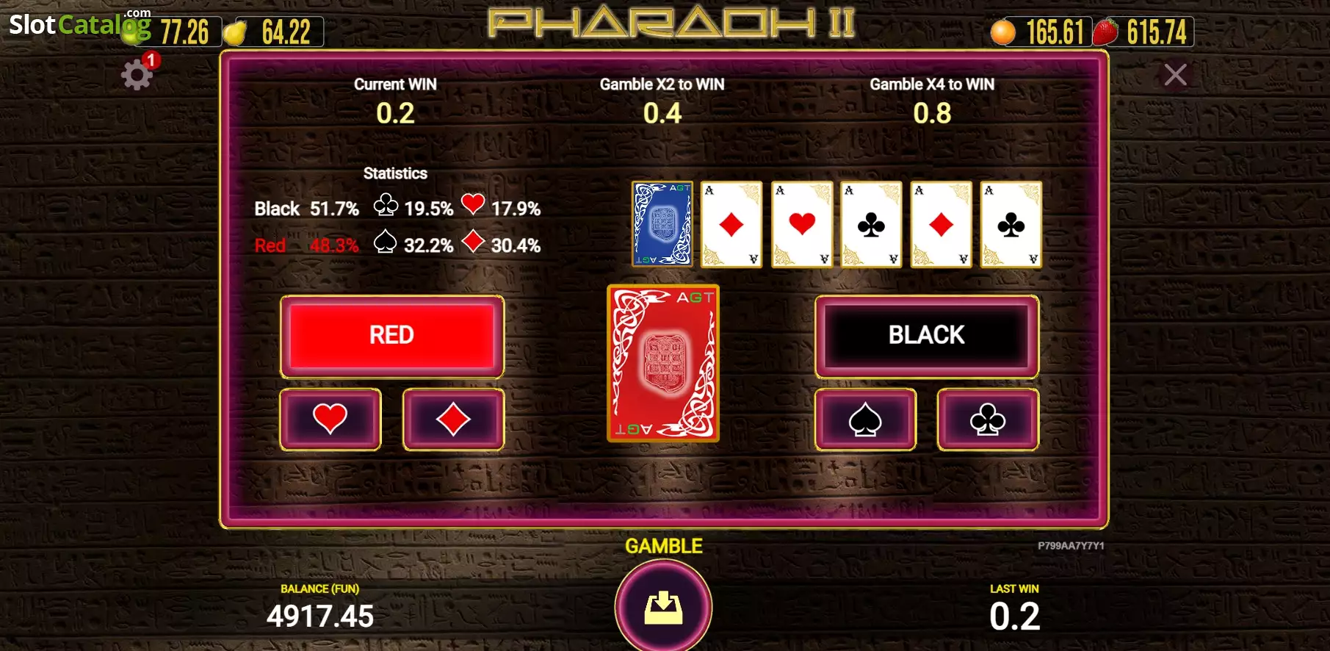Bet on the RED button
1330x651 pixels.
pos(392,336)
